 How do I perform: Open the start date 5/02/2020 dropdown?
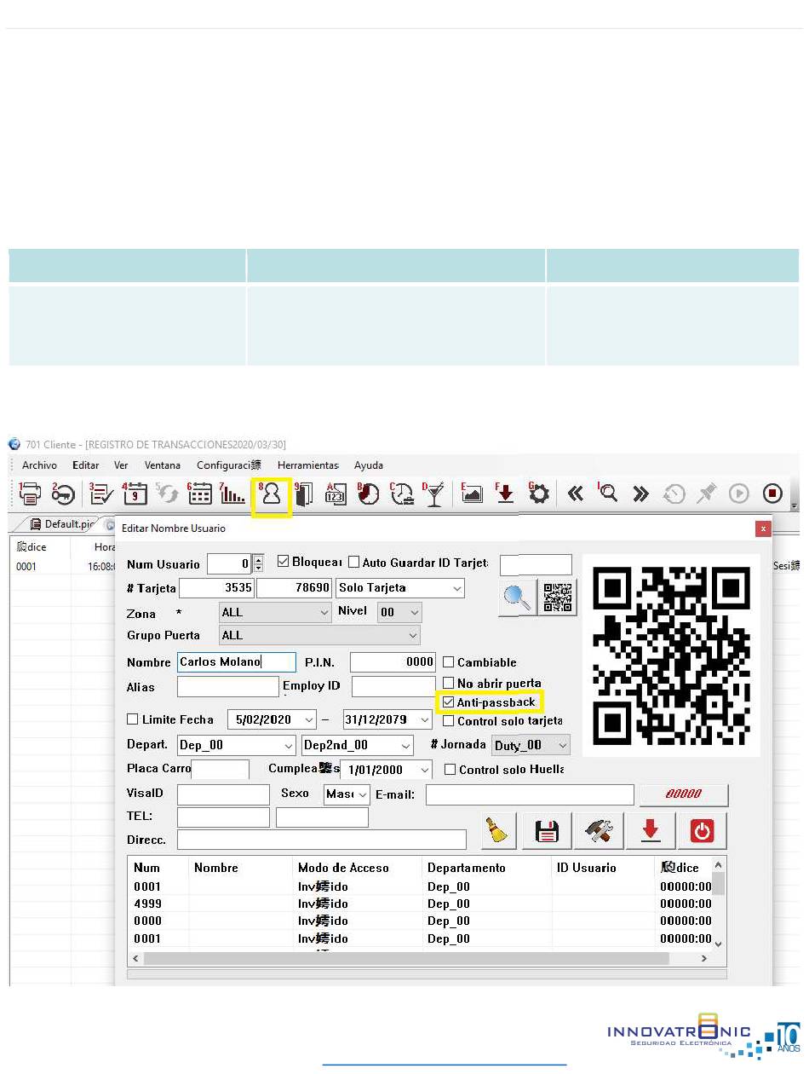pyautogui.click(x=308, y=720)
